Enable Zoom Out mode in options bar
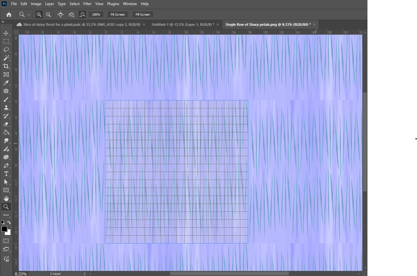 click(48, 14)
